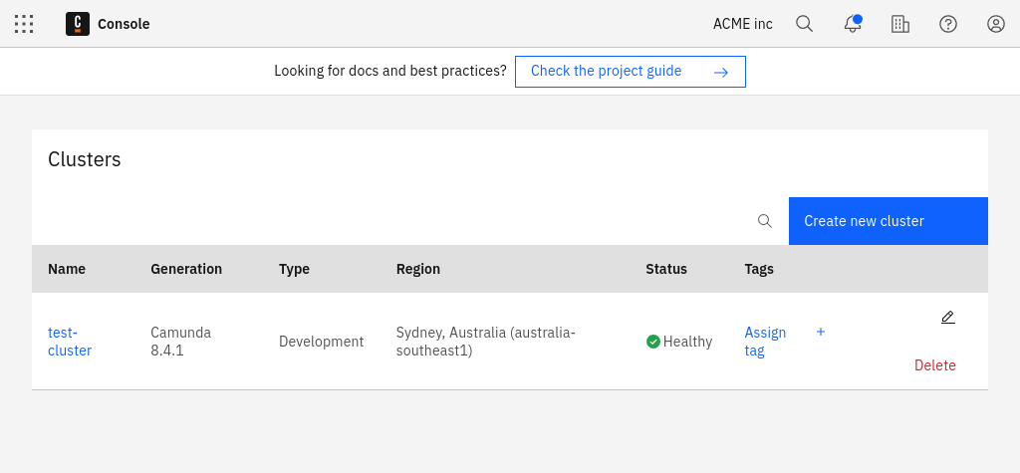
Task: Search clusters using table search icon
Action: (x=765, y=221)
